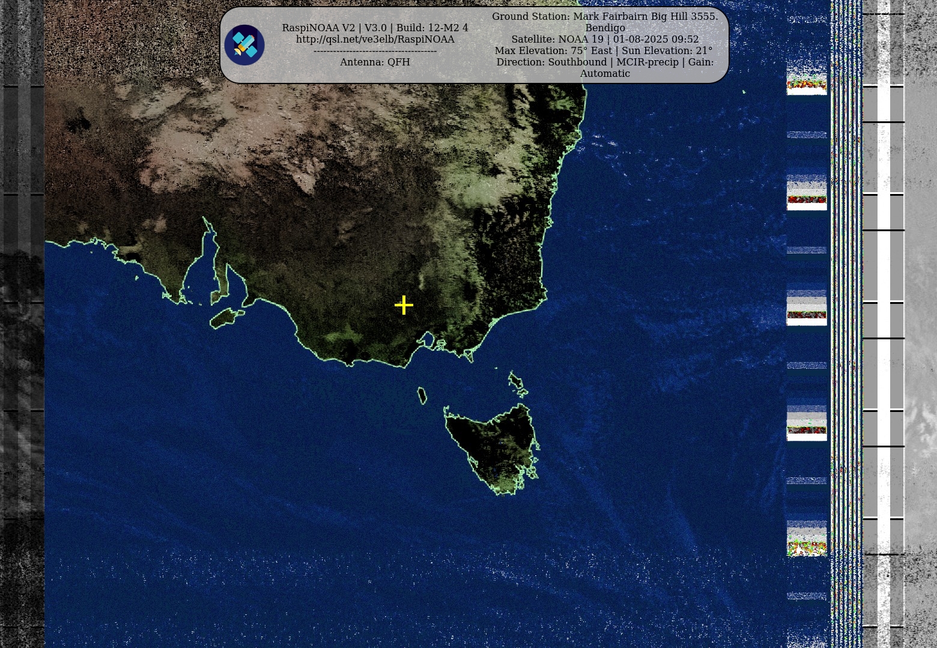Click the 'Ground Station: Mark Fairbairn Big Hill 3555.' text

[x=605, y=16]
